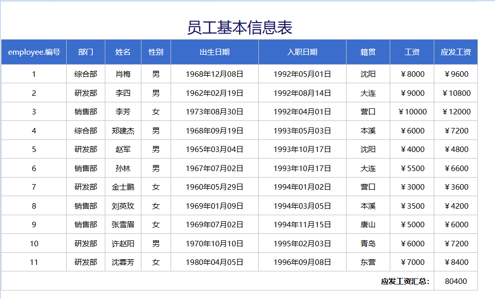Viewport: 495px width, 299px height.
Task: Click hire date 1992年05月01日
Action: [302, 74]
